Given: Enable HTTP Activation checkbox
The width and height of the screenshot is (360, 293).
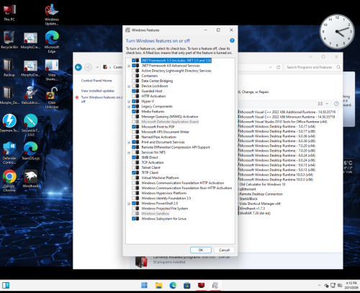Looking at the screenshot, I should click(x=134, y=96).
